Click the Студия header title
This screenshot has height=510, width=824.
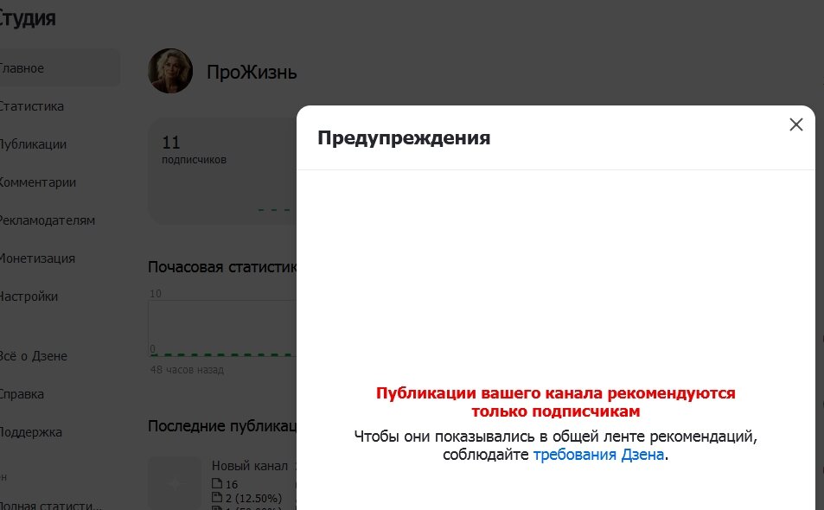click(28, 18)
